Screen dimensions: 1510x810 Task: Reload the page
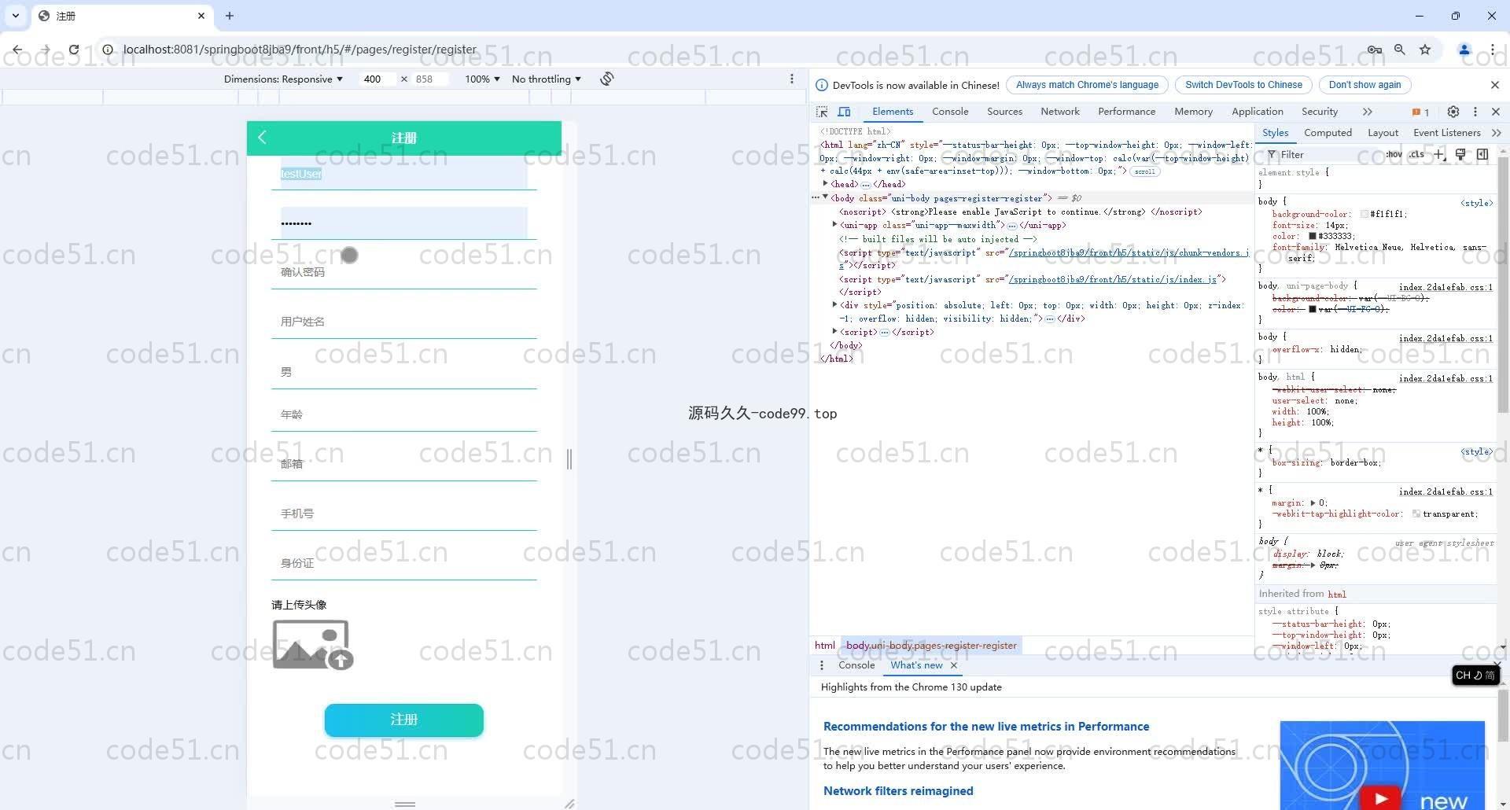point(74,50)
